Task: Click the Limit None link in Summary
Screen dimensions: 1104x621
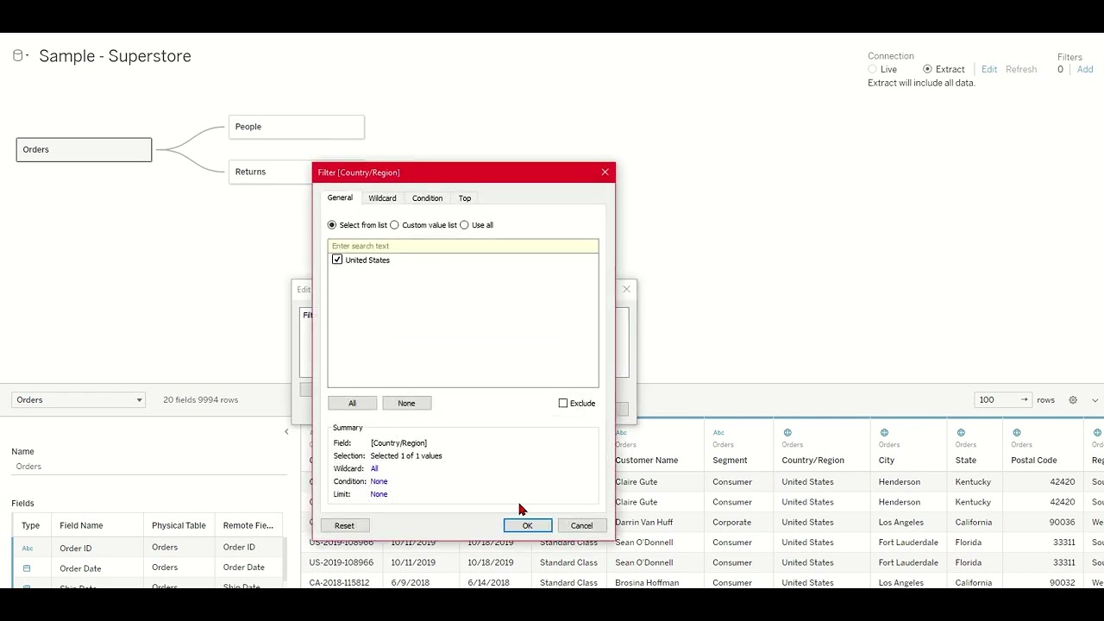Action: (379, 494)
